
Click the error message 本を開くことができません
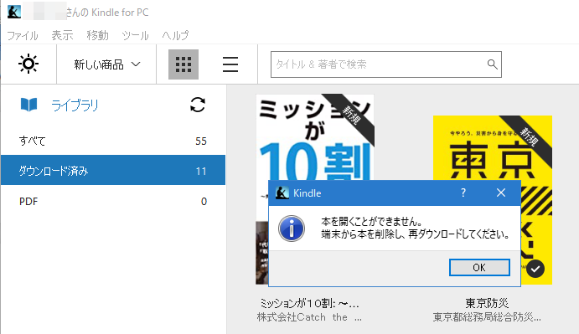click(371, 222)
